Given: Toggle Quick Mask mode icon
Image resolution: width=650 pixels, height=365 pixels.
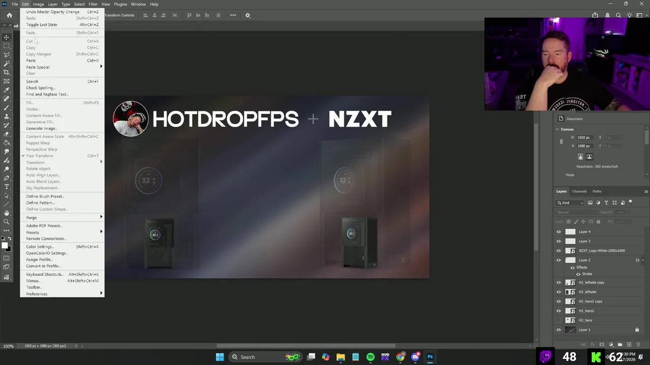Looking at the screenshot, I should coord(7,259).
